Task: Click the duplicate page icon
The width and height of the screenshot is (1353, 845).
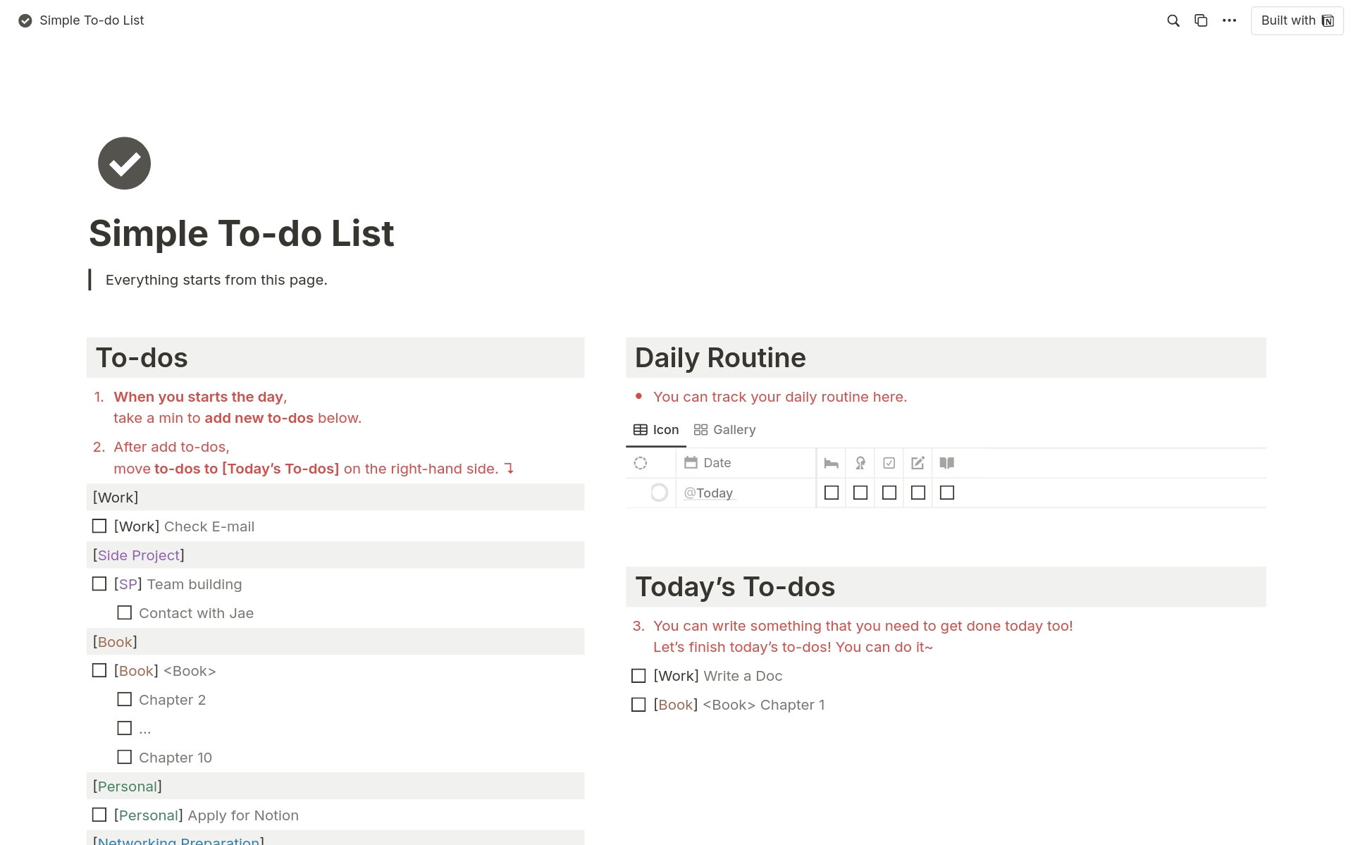Action: pos(1199,20)
